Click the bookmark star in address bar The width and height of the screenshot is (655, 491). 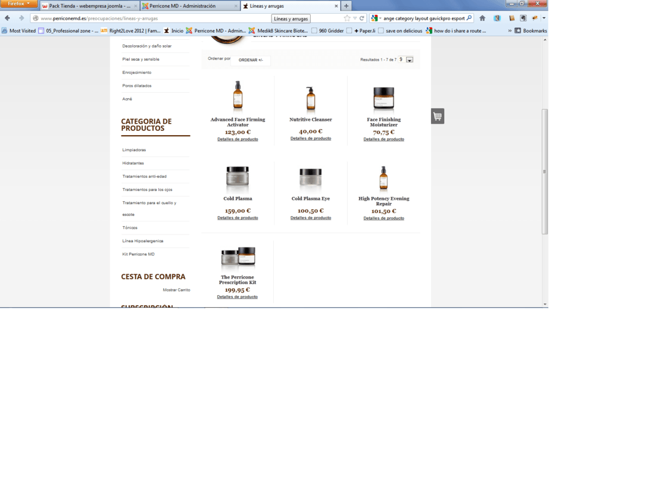coord(347,18)
